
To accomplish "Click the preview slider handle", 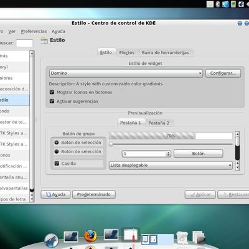I will pos(111,144).
